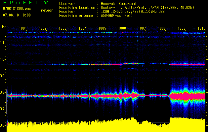Click the Observer label
The image size is (208, 132).
(67, 4)
